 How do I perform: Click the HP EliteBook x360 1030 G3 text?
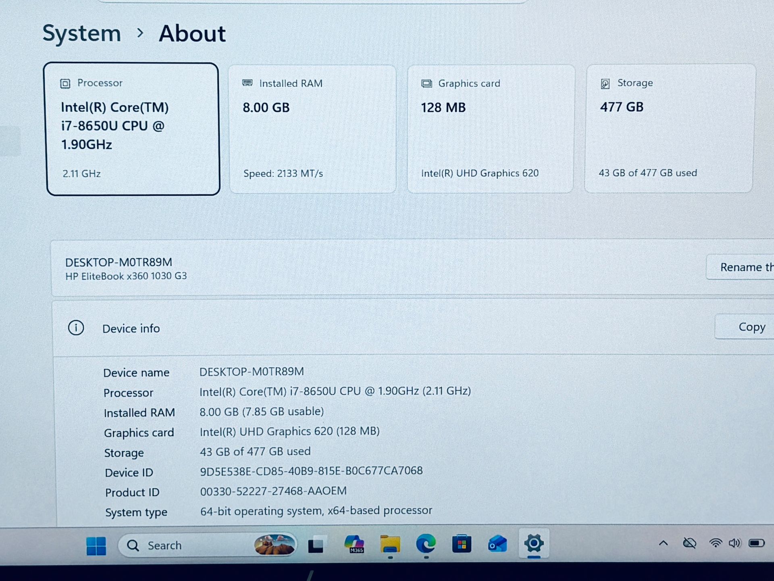click(x=126, y=276)
